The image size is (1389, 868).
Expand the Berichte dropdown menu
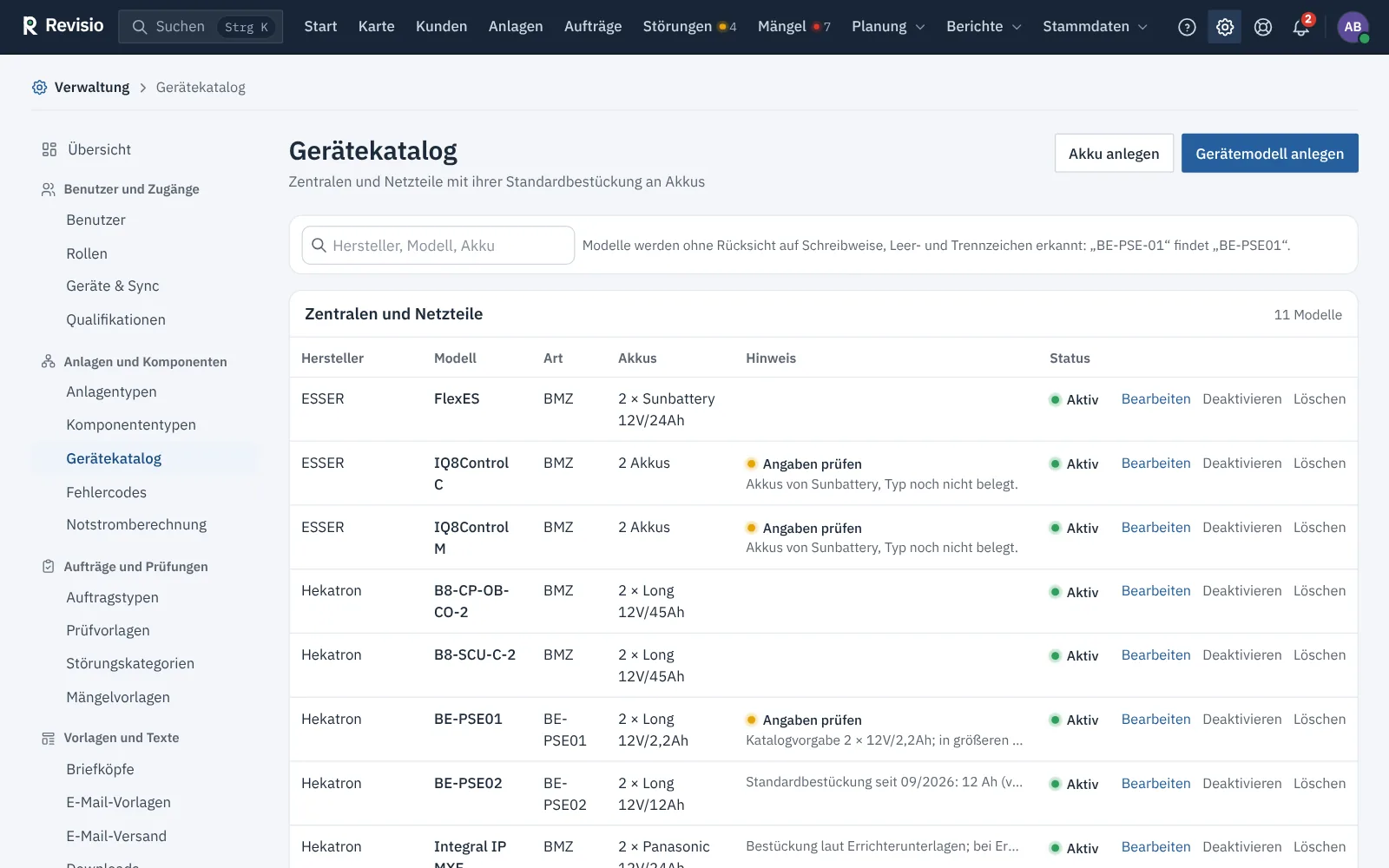click(984, 27)
